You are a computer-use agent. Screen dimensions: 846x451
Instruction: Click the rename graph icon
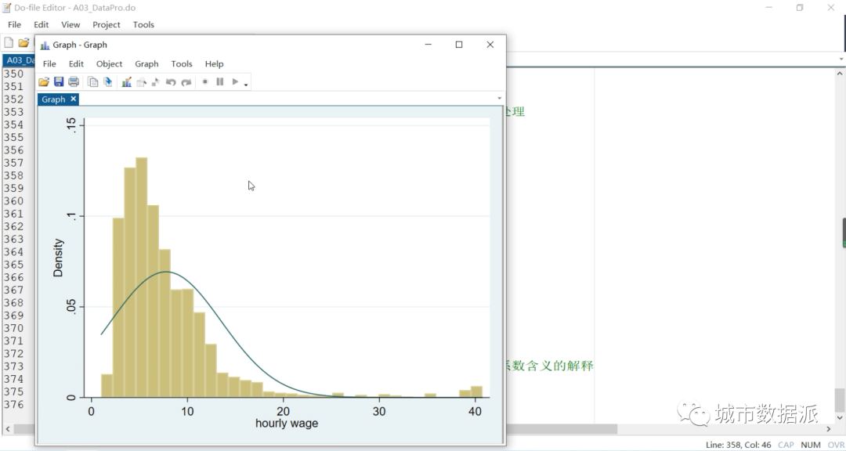coord(108,82)
